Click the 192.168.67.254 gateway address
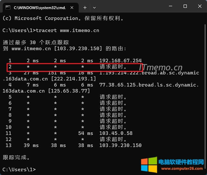Screen dimensions: 207x175 pyautogui.click(x=121, y=60)
